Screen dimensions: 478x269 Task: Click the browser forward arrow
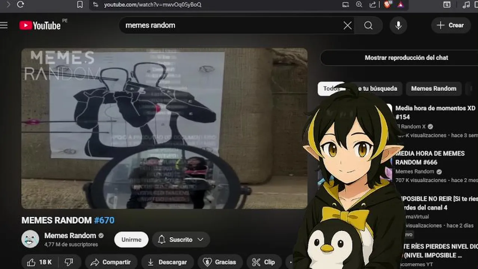8,4
